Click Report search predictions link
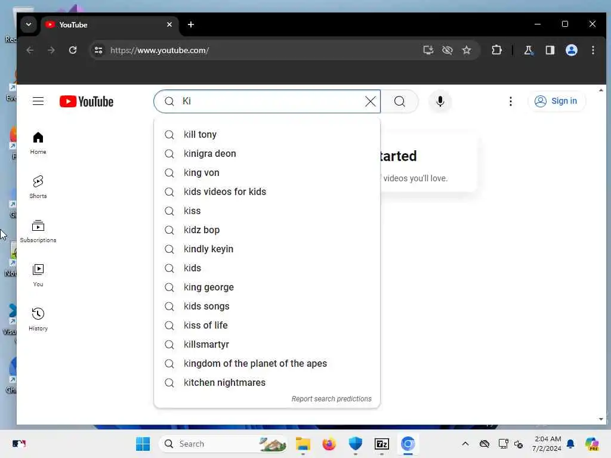This screenshot has height=458, width=611. pos(332,399)
